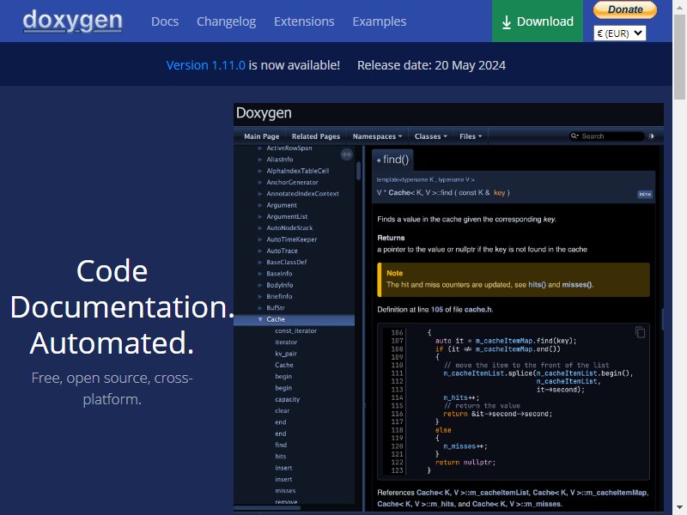Select AutoNodeStack in the tree
Viewport: 687px width, 515px height.
coord(289,227)
